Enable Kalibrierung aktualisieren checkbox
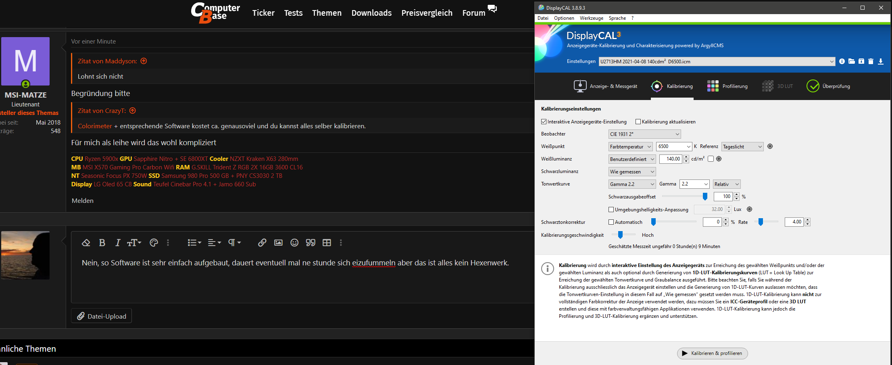 638,122
